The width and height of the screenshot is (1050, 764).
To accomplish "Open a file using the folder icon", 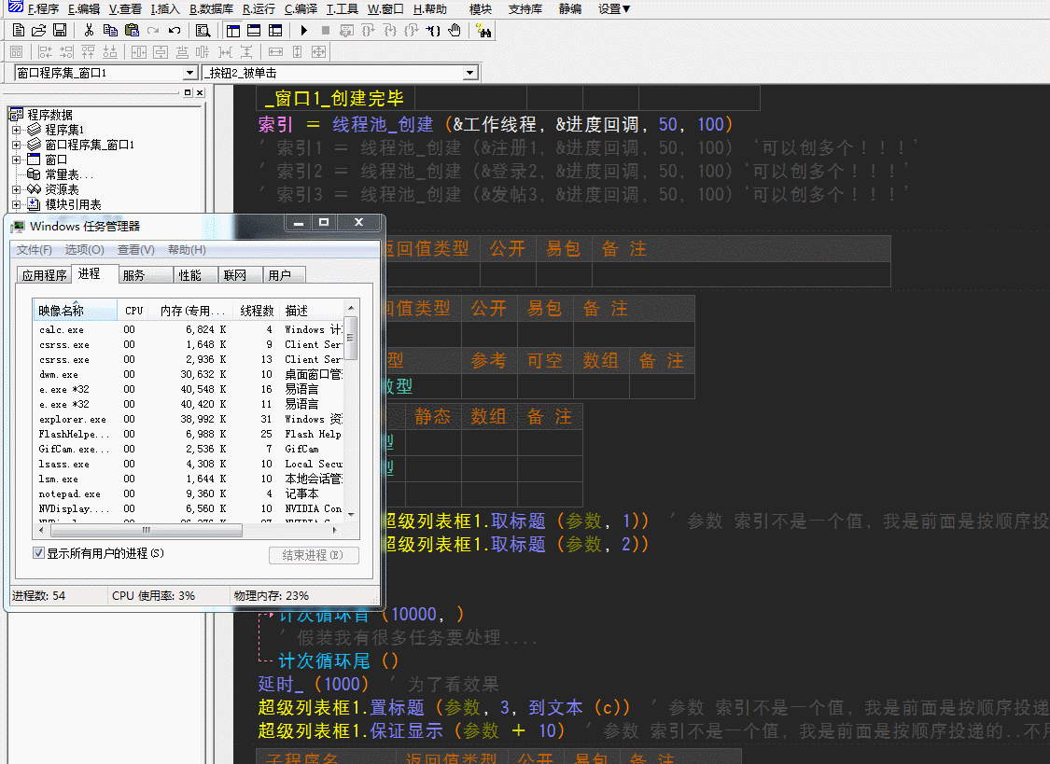I will point(39,30).
